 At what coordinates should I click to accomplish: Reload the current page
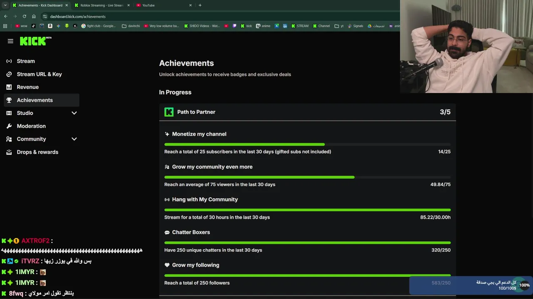[x=24, y=17]
